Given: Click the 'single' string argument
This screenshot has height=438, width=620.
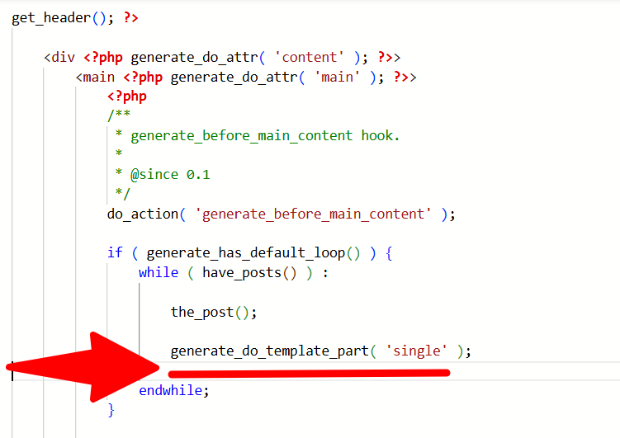Looking at the screenshot, I should click(416, 351).
